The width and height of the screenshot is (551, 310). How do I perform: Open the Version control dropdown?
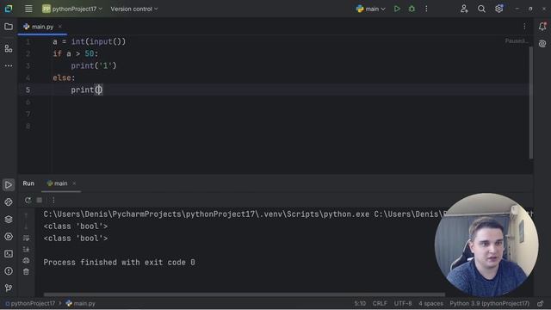pos(134,9)
